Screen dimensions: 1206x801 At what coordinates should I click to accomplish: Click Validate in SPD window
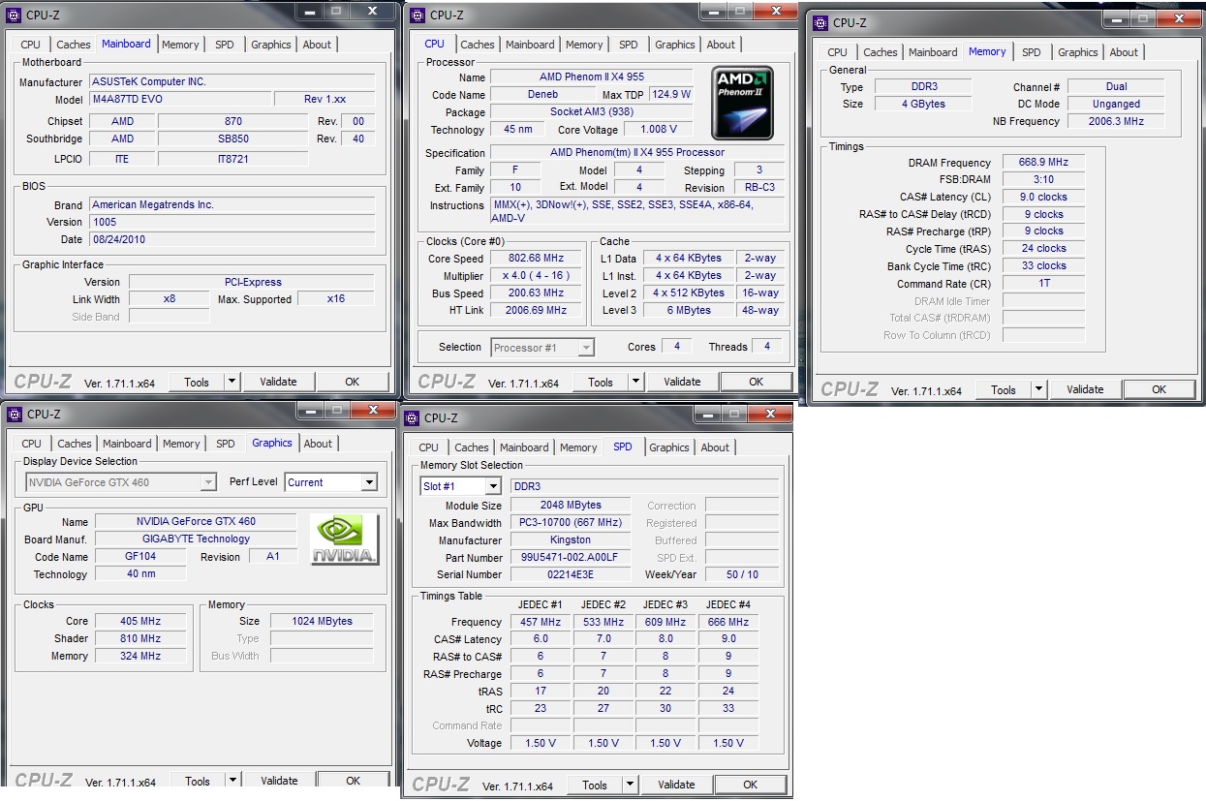pos(676,785)
